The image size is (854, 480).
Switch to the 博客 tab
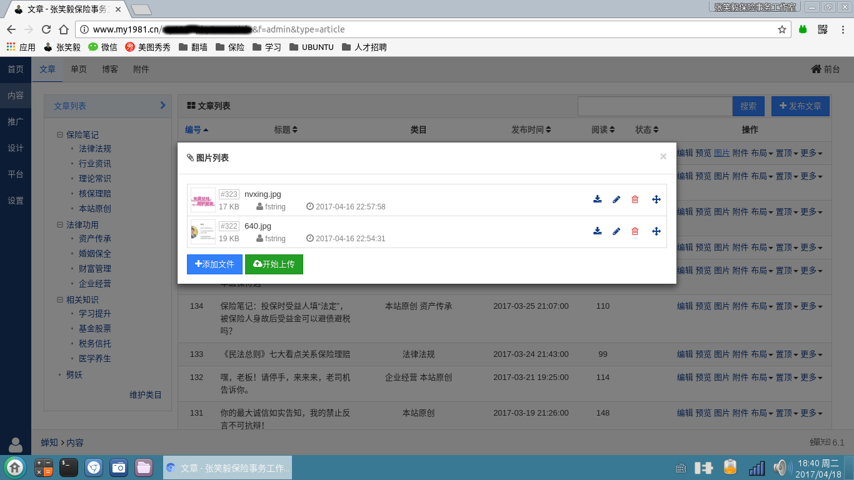point(110,69)
